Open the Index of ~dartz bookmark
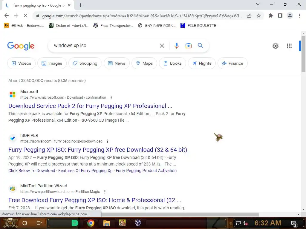The height and width of the screenshot is (229, 306). coord(68,26)
